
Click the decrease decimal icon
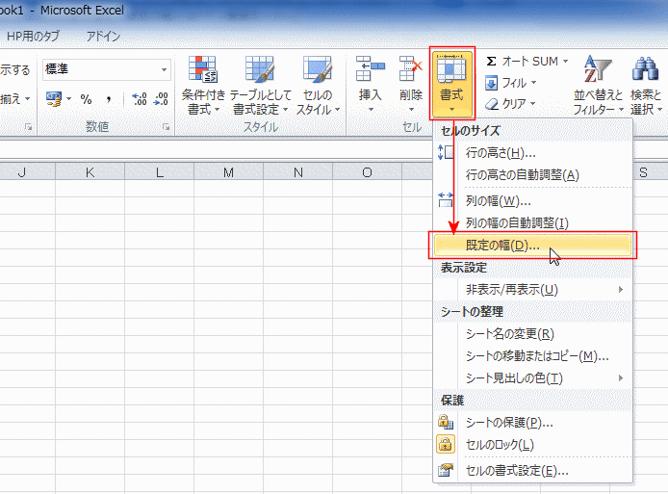click(161, 99)
